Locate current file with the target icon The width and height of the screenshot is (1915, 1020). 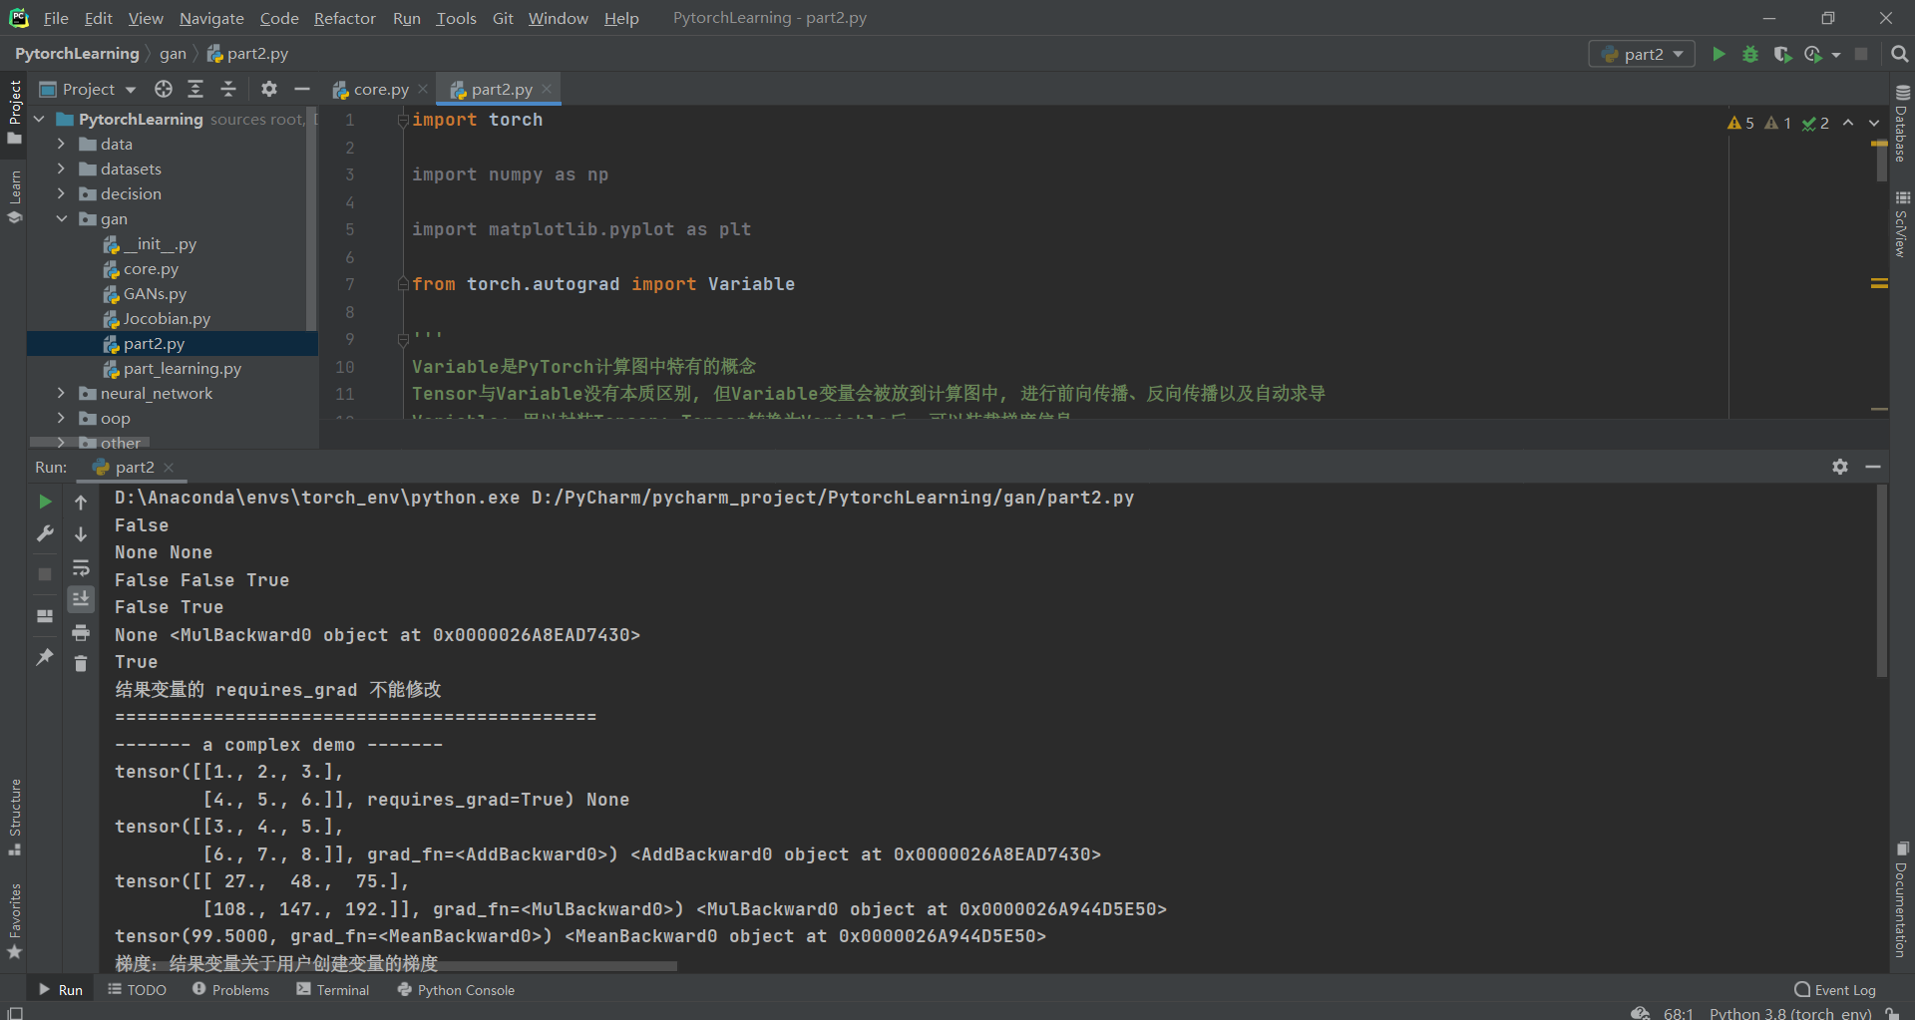coord(164,89)
